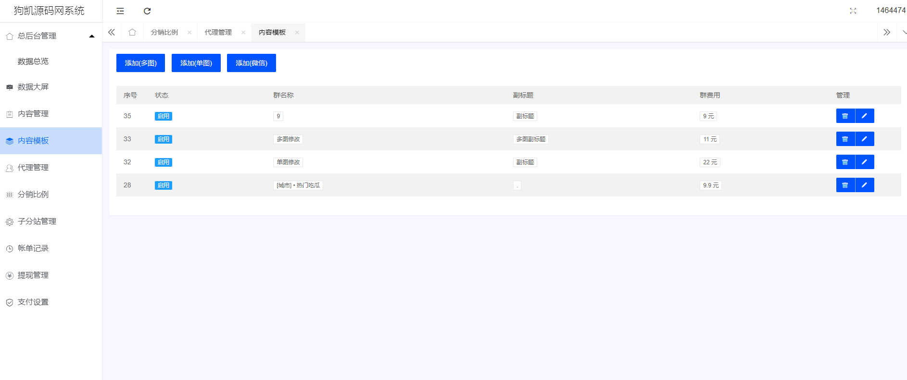
Task: Collapse the 总后台管理 menu group
Action: point(91,36)
